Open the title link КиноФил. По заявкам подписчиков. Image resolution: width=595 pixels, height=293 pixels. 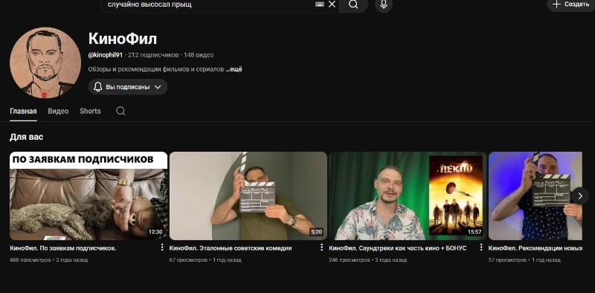[x=63, y=248]
